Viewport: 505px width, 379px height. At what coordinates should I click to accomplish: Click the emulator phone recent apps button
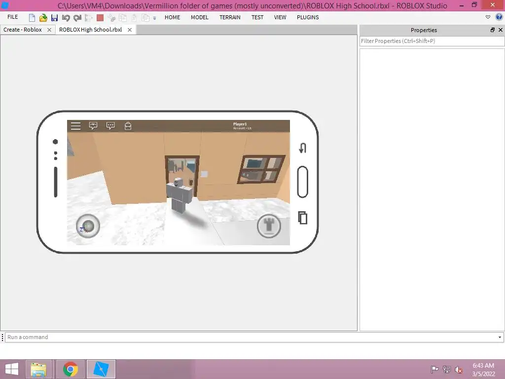302,218
